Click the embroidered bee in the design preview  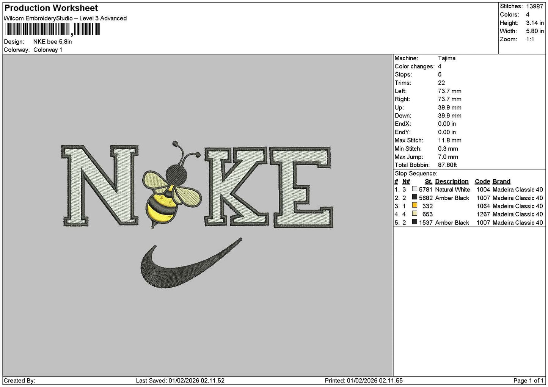click(171, 185)
